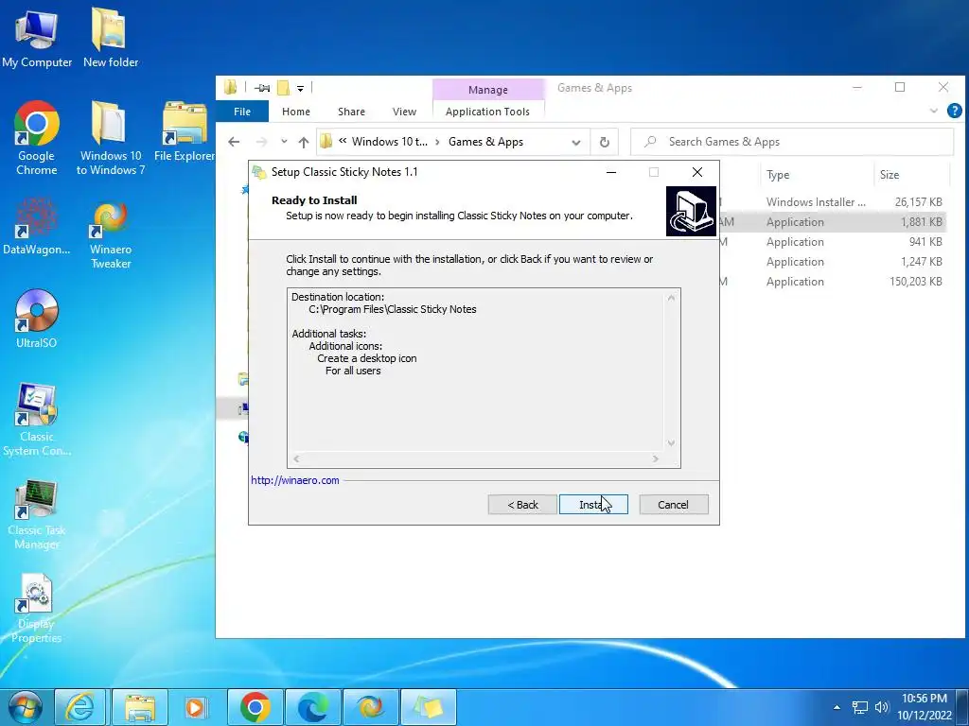
Task: Open Display Properties desktop shortcut
Action: pos(37,609)
